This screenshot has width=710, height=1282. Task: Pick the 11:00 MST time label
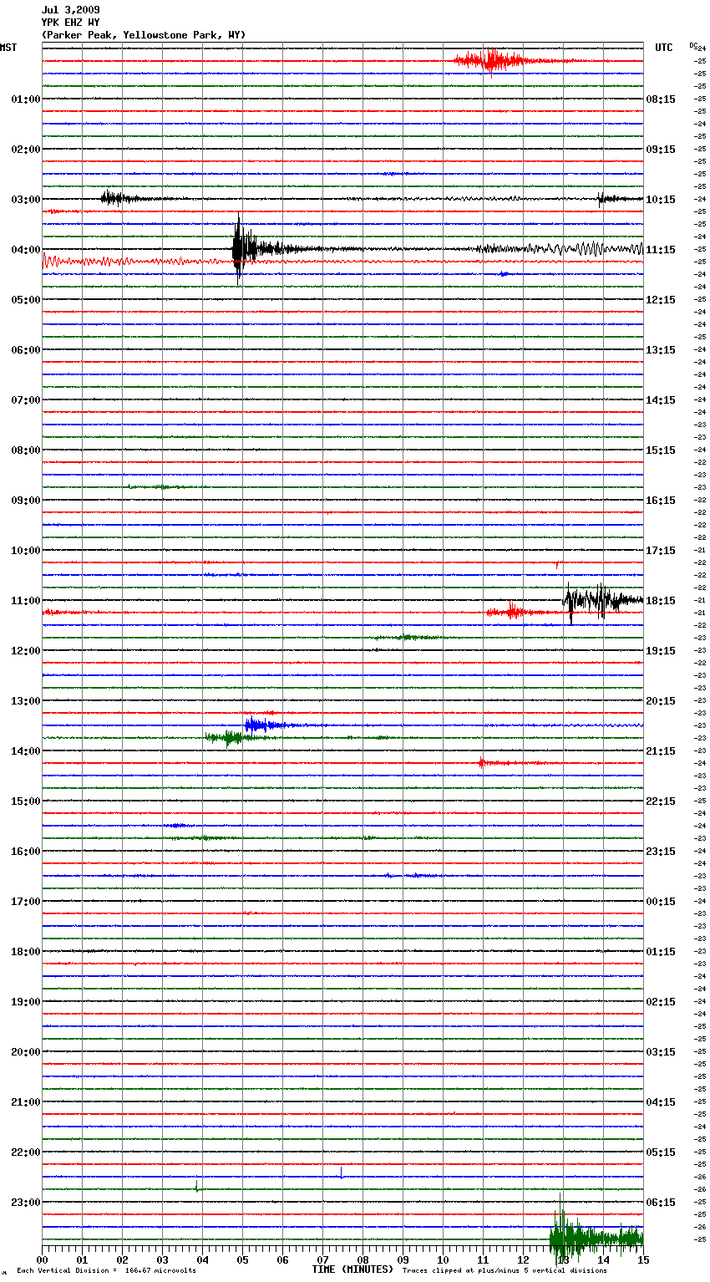25,600
